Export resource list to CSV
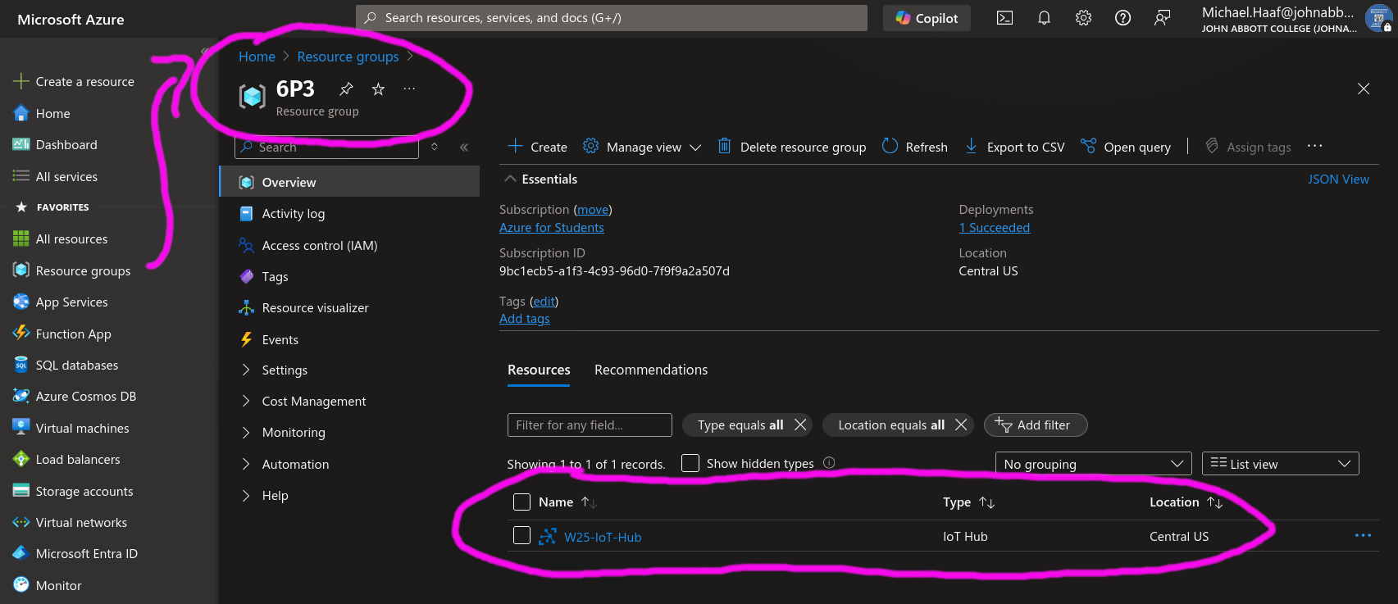Screen dimensions: 1398x604 pyautogui.click(x=1014, y=147)
